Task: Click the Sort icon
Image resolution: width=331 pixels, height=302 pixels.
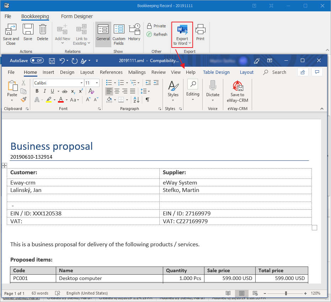Action: (137, 99)
